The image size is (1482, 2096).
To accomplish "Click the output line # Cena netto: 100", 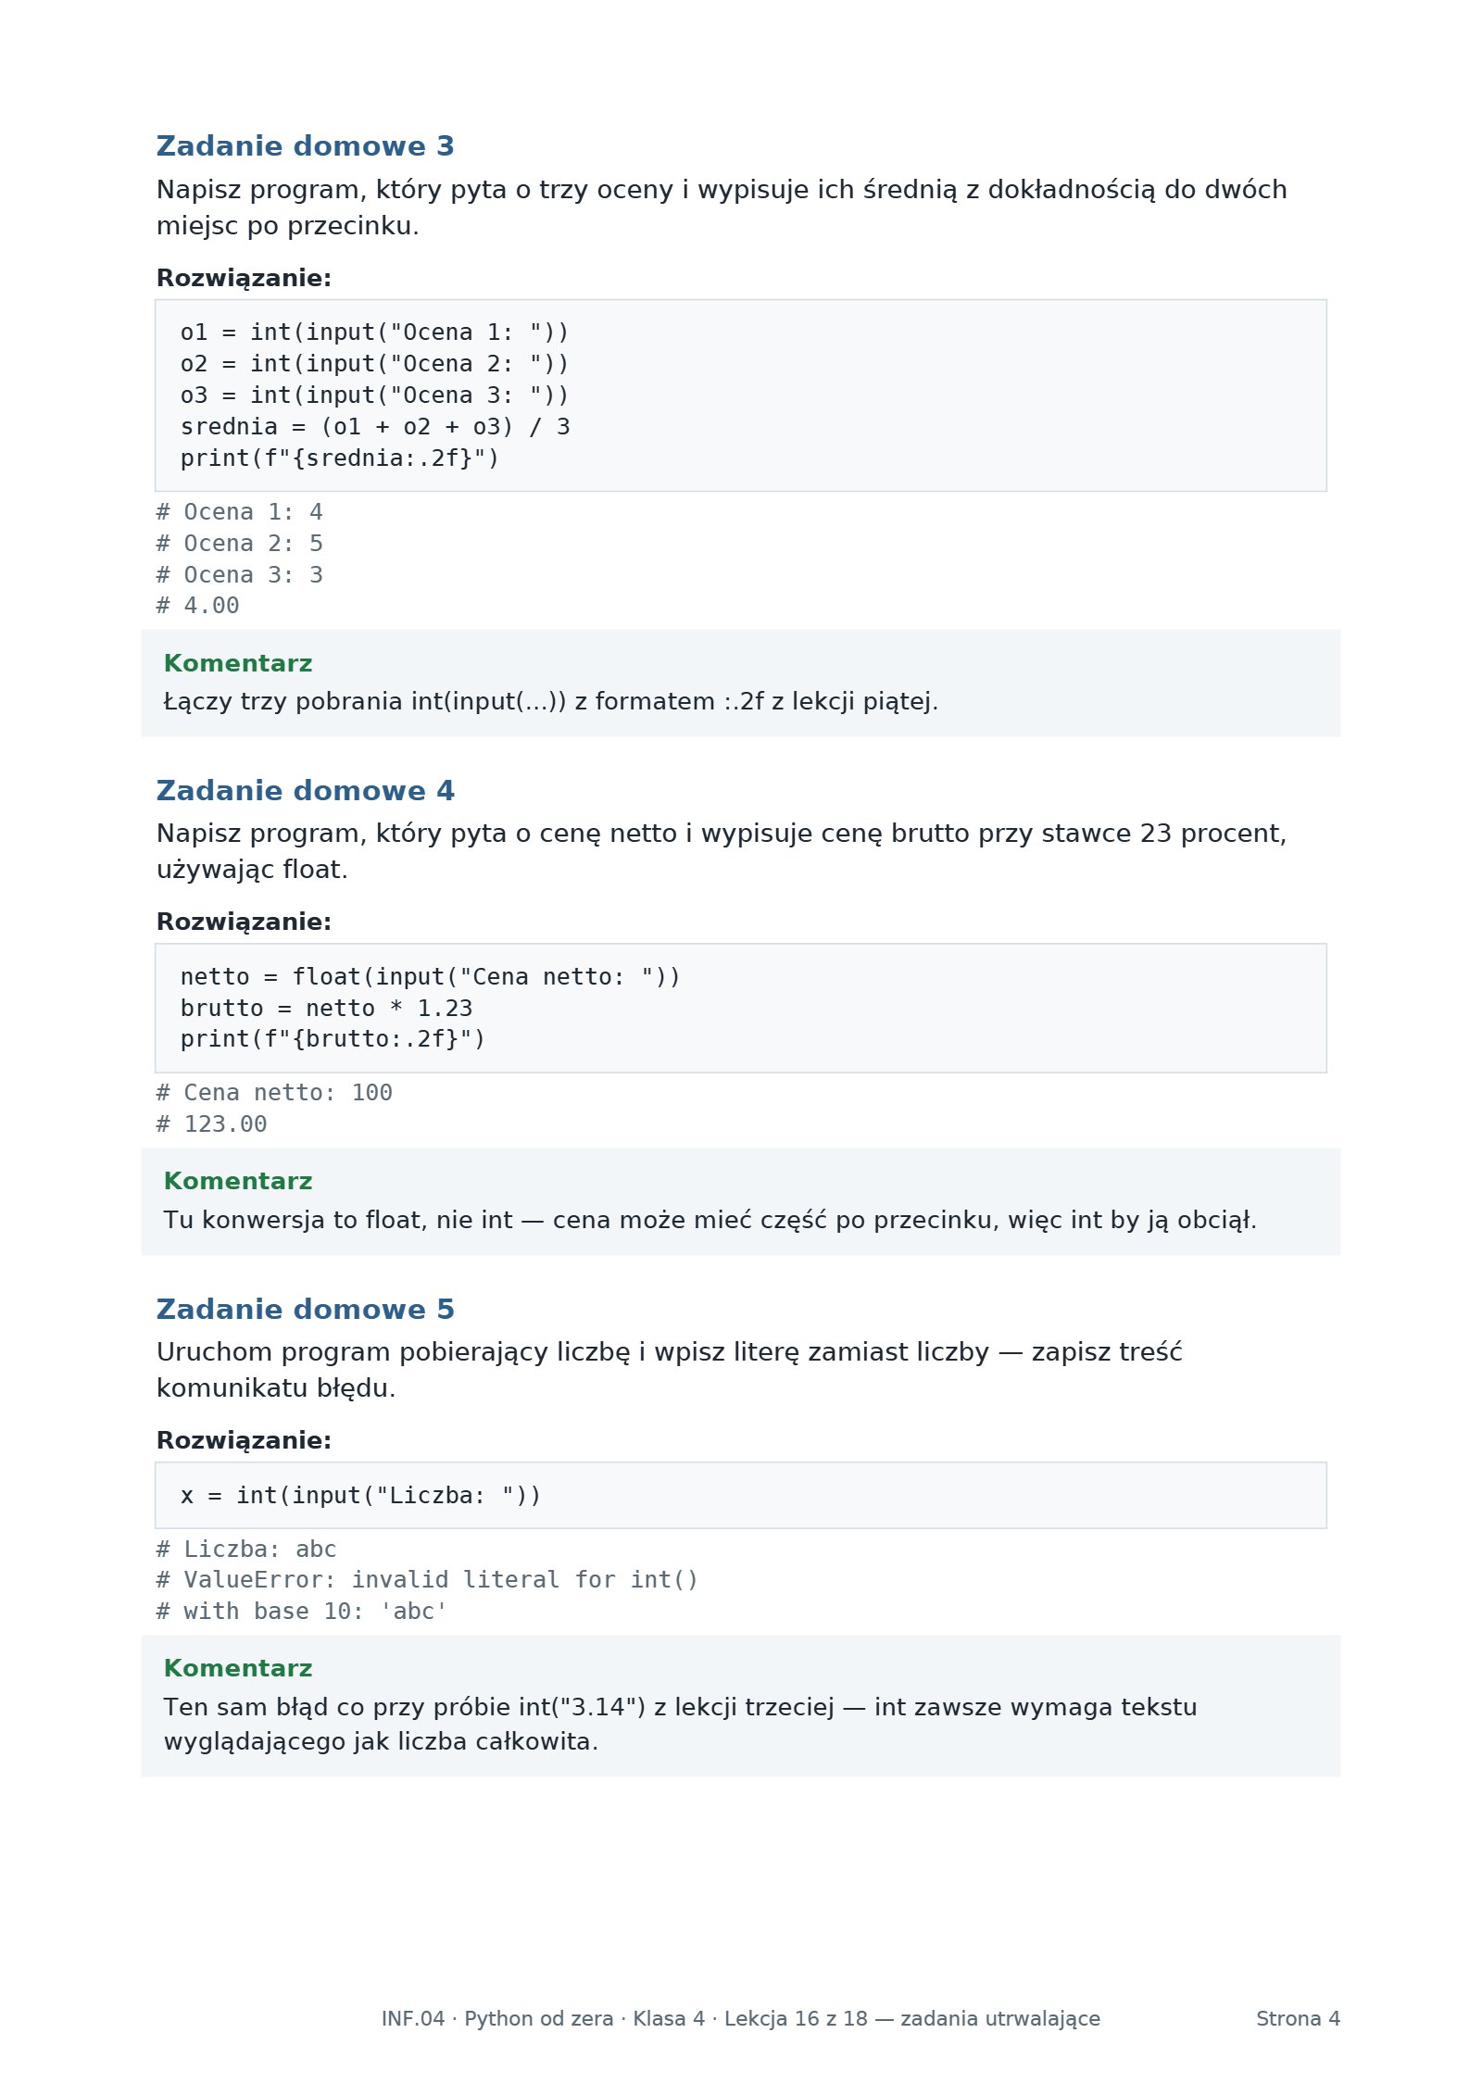I will tap(274, 1093).
